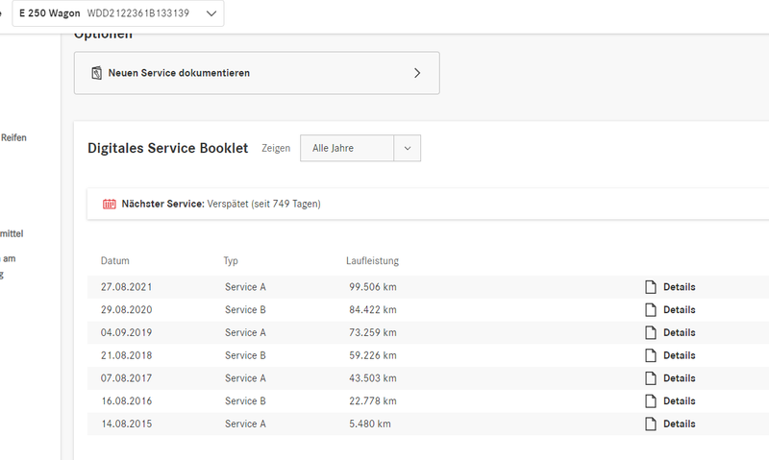Click the Neuen Service dokumentieren button label

point(179,73)
